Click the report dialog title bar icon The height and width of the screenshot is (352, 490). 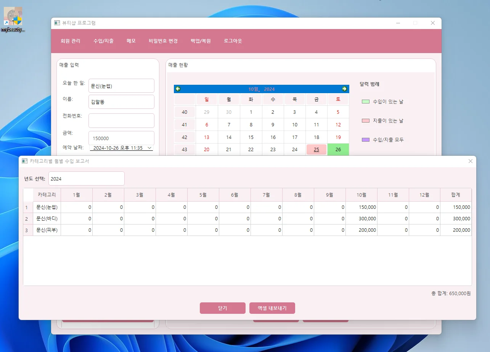coord(24,161)
